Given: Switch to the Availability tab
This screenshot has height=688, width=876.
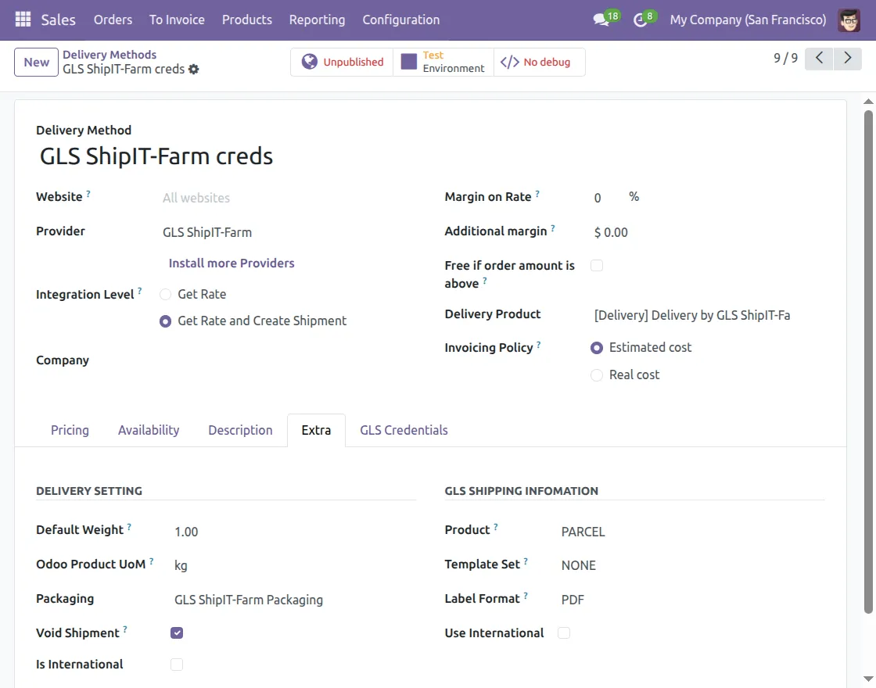Looking at the screenshot, I should click(149, 430).
